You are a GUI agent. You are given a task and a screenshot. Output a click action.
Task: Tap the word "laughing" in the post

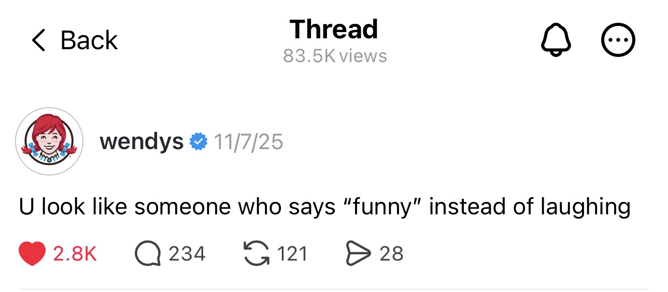coord(585,207)
